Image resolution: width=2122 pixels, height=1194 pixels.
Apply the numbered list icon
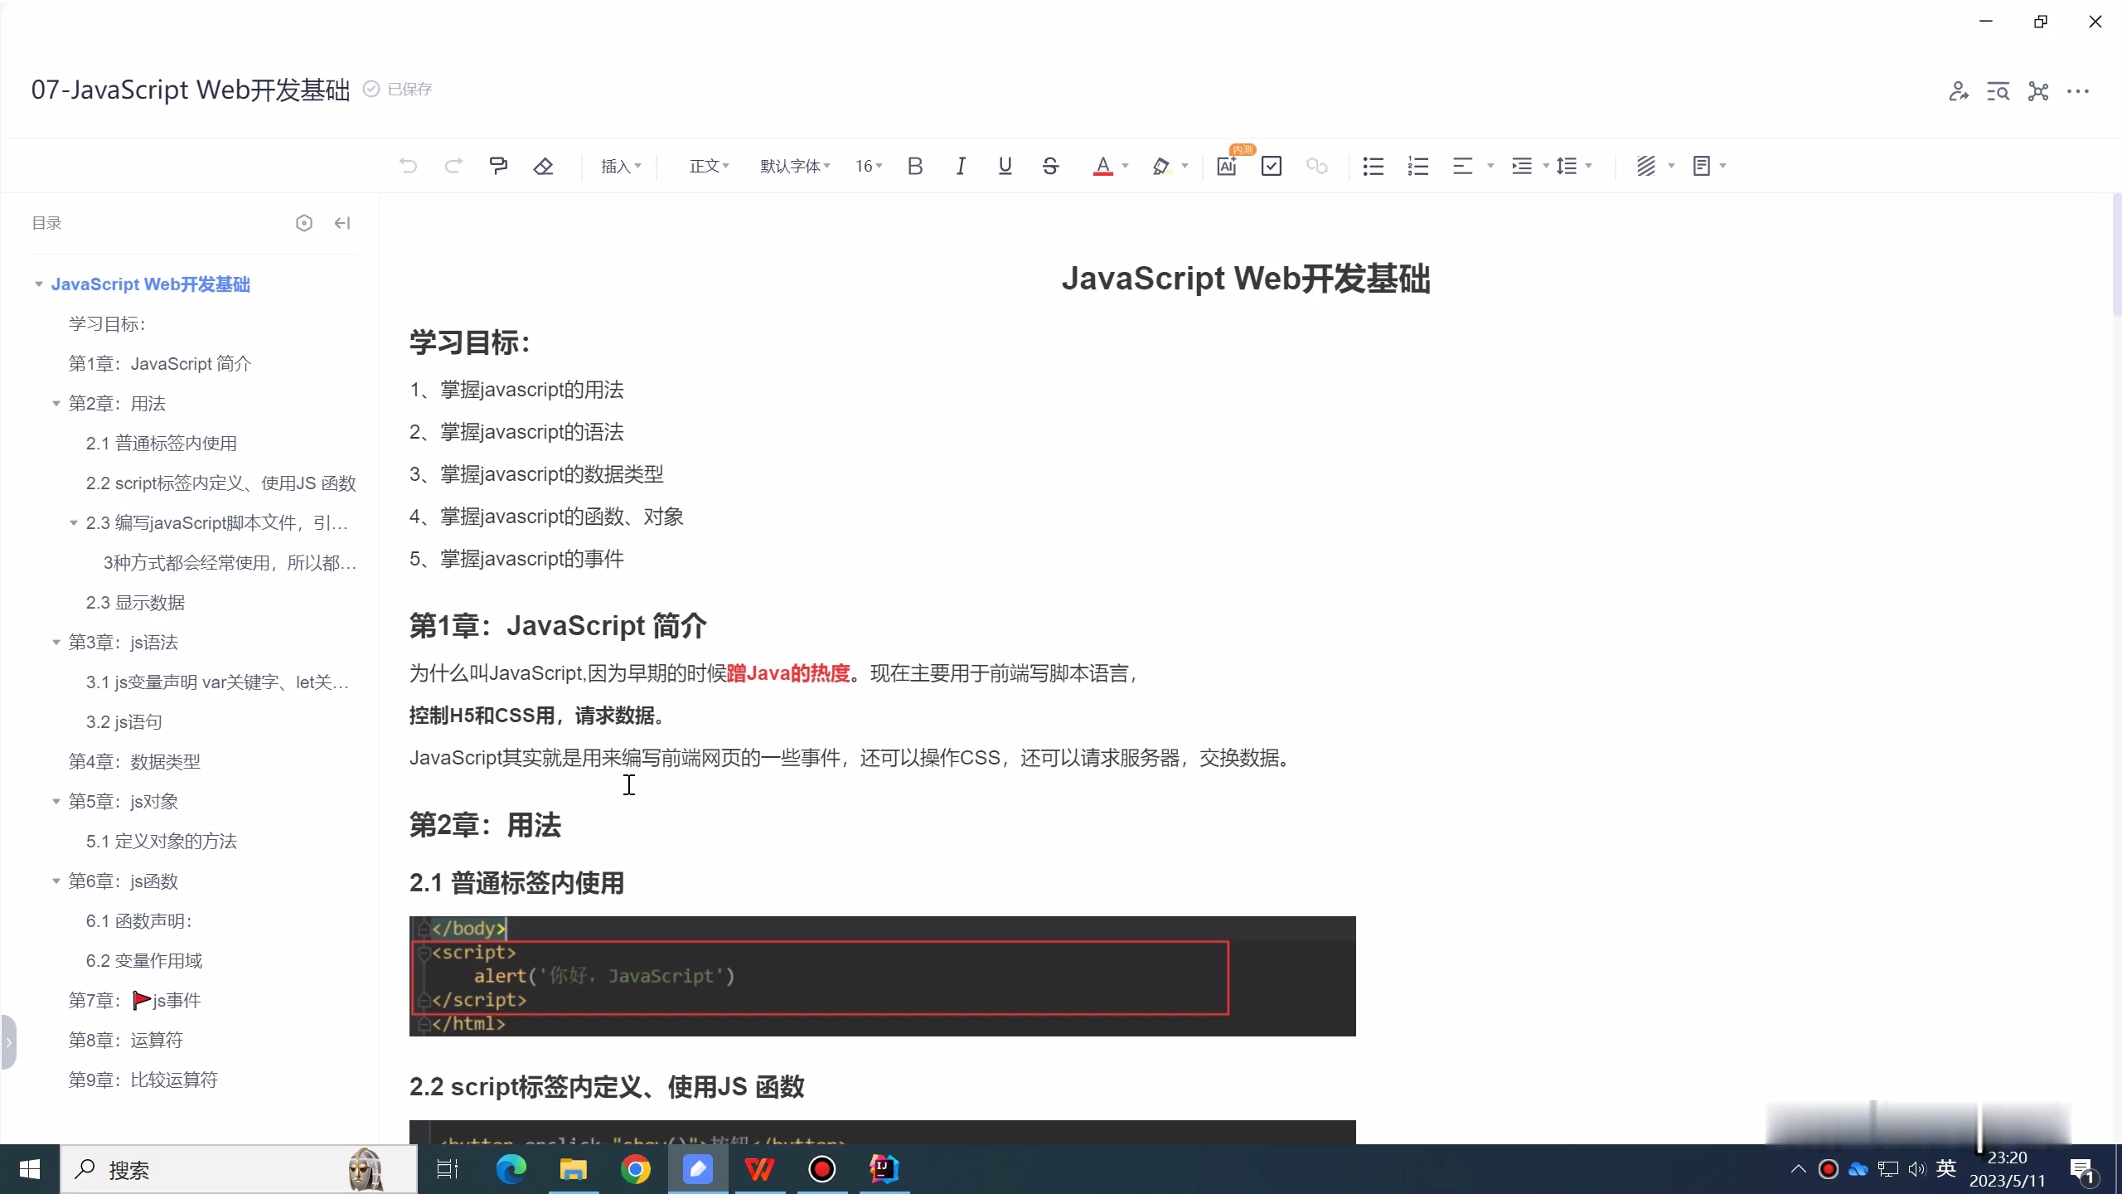(x=1417, y=166)
